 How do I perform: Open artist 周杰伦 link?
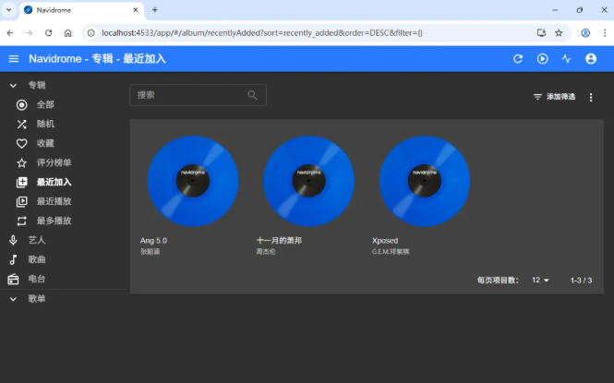point(266,252)
